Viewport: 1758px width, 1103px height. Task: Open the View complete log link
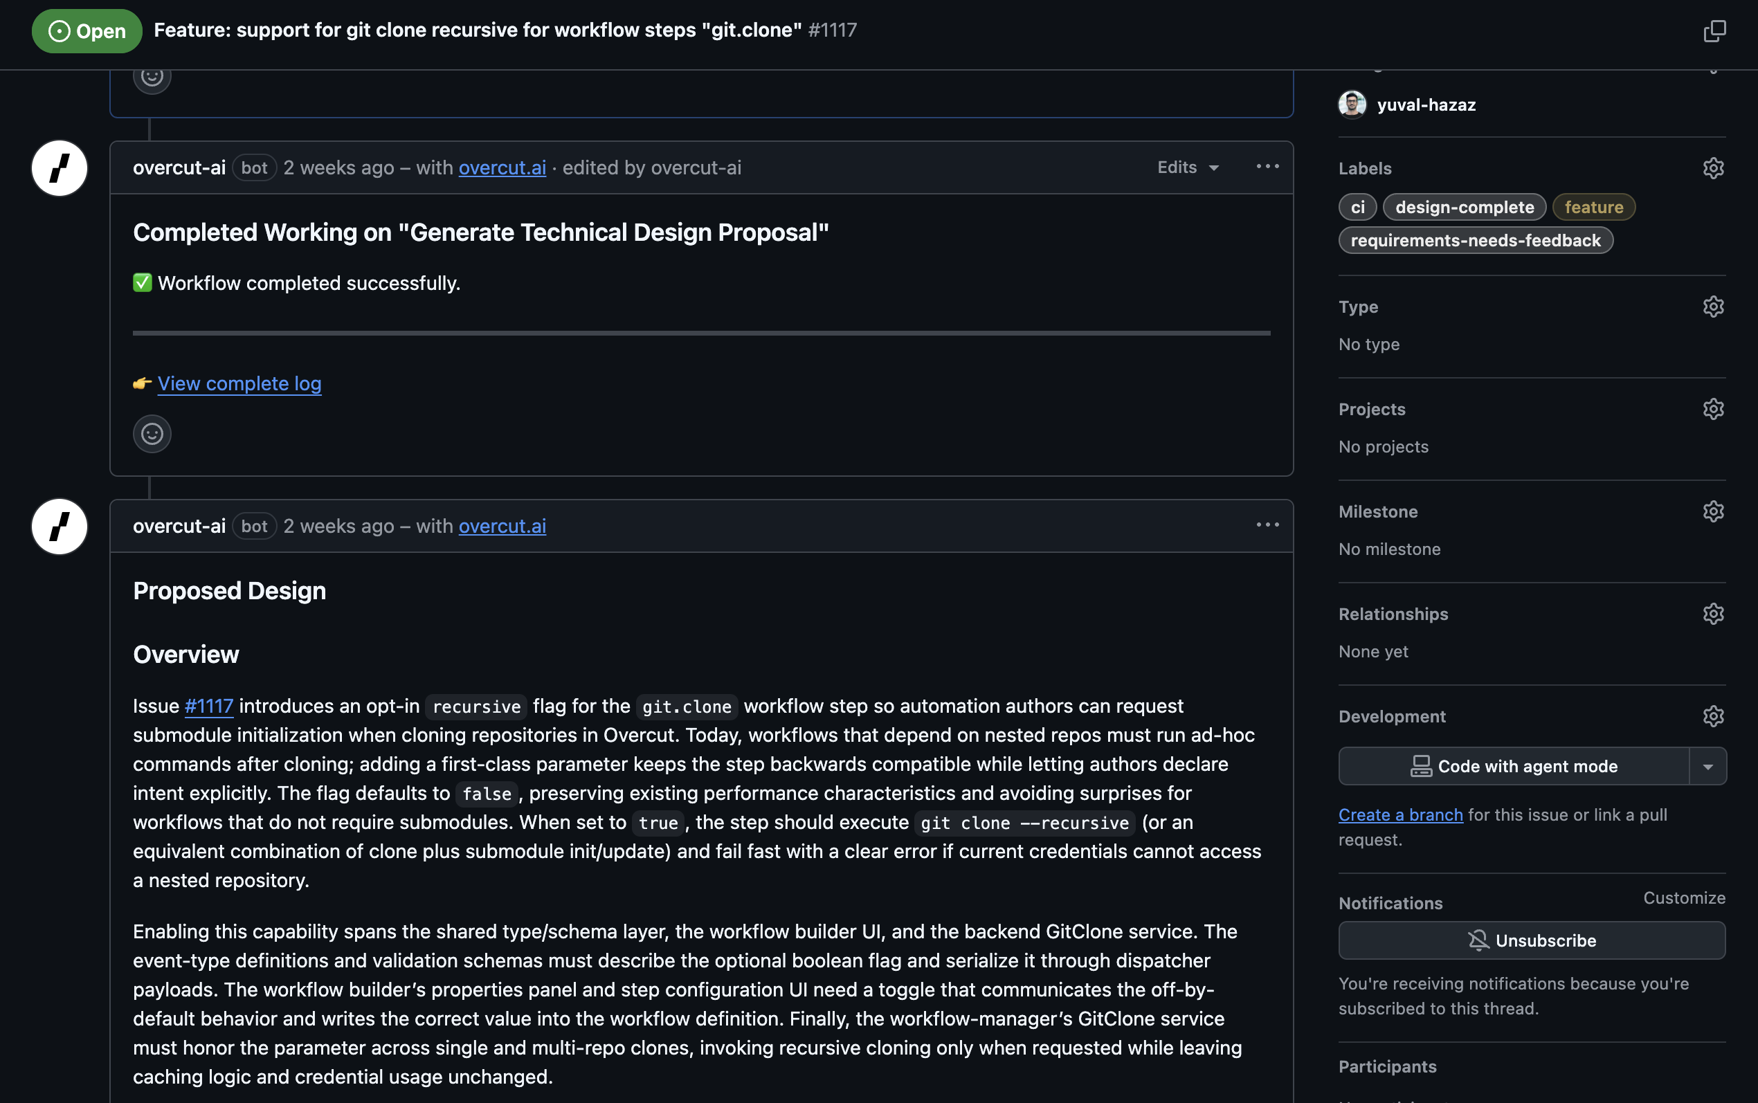point(239,384)
